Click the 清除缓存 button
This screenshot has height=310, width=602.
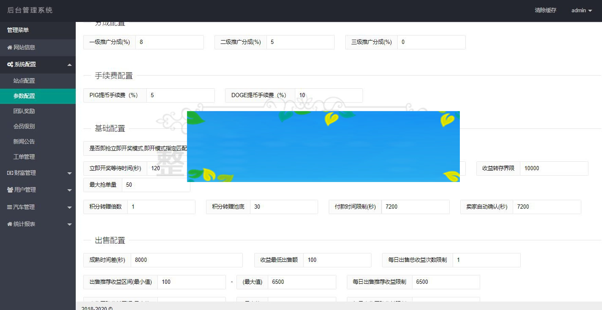[546, 10]
